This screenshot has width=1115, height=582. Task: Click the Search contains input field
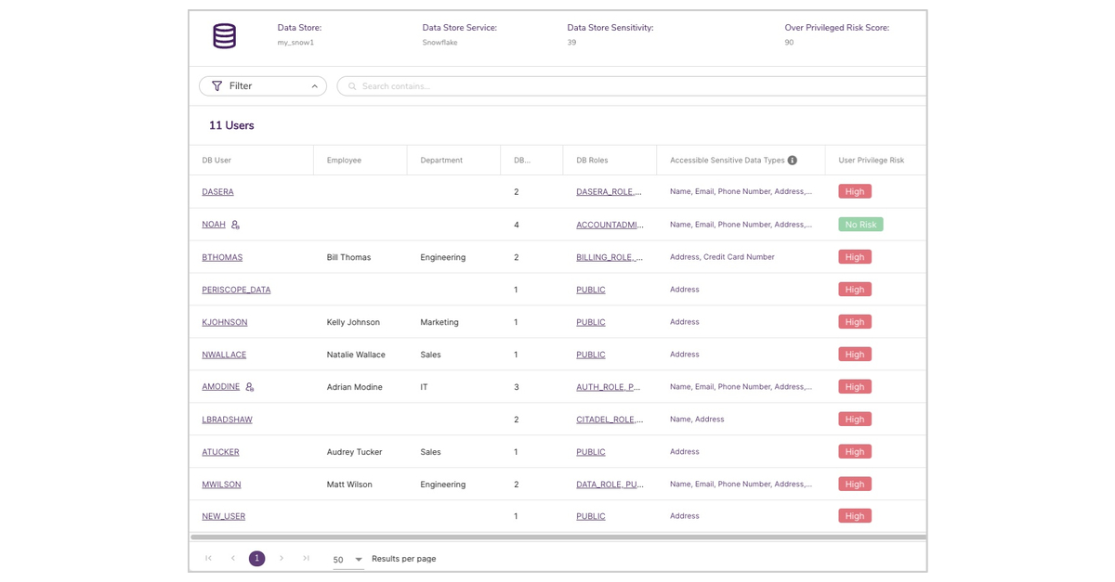(632, 86)
